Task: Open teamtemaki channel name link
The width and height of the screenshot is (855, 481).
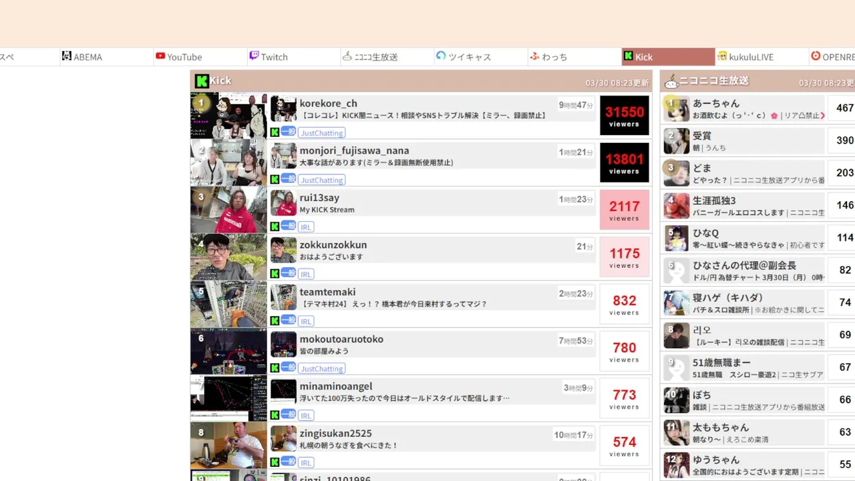Action: 327,292
